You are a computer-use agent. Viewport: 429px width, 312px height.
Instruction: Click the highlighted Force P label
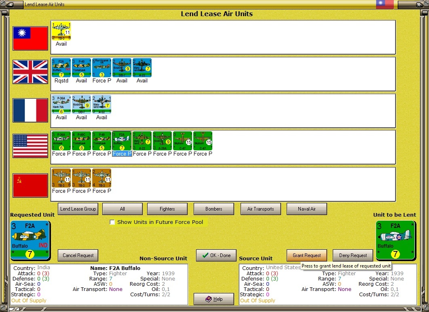(122, 154)
